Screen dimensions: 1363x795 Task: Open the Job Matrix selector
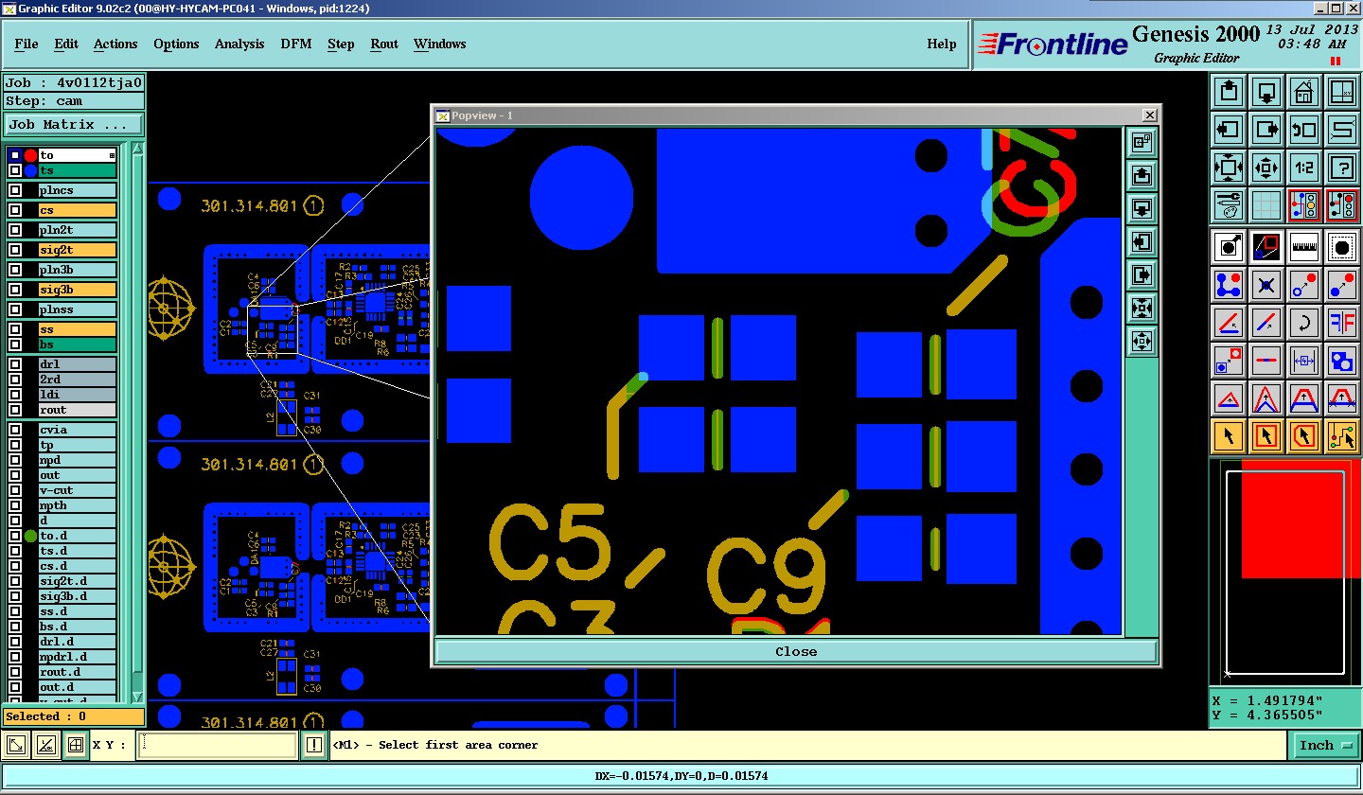[x=74, y=124]
